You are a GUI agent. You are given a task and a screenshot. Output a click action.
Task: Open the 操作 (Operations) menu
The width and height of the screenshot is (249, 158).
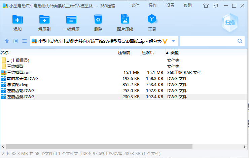[x=153, y=5]
